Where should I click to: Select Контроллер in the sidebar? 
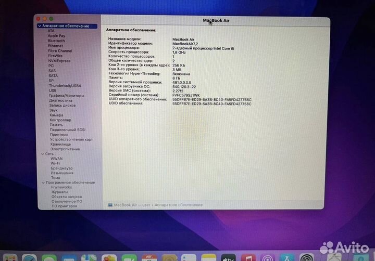coord(60,120)
